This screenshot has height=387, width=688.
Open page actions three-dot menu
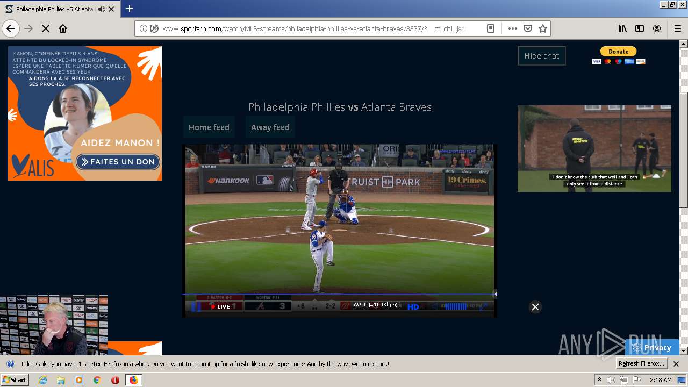[512, 28]
